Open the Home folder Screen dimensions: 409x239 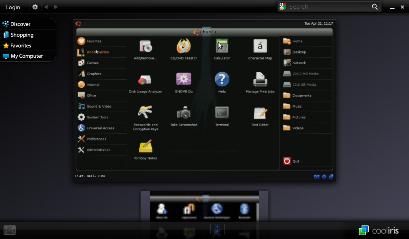307,41
